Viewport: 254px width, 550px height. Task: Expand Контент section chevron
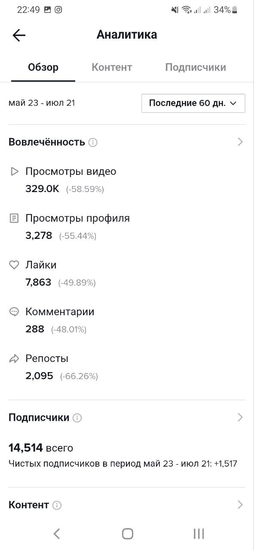click(240, 505)
